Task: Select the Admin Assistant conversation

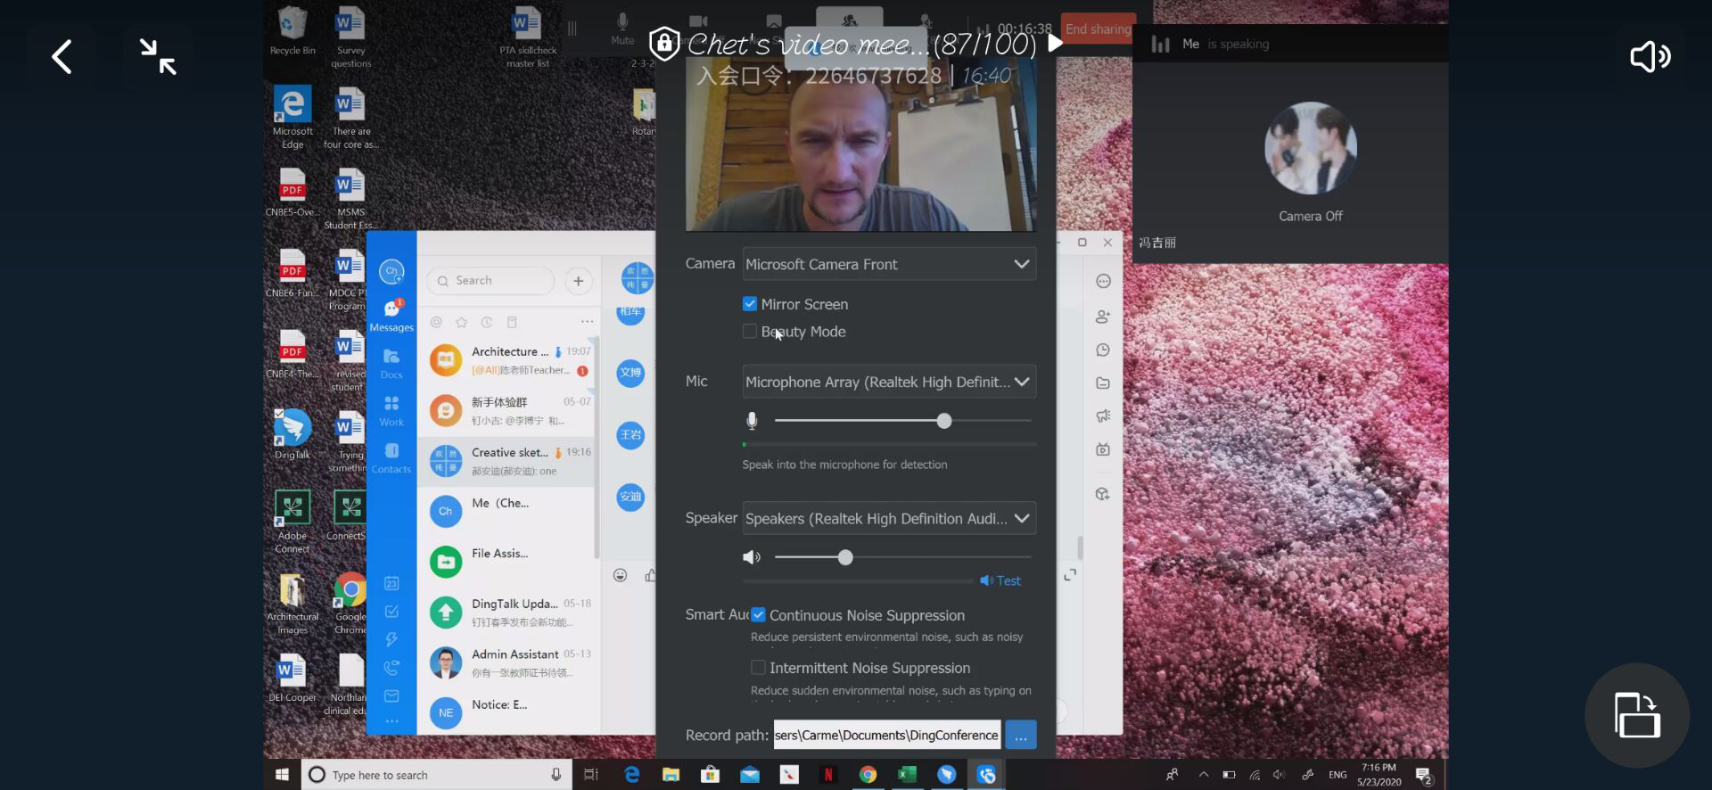Action: [508, 662]
